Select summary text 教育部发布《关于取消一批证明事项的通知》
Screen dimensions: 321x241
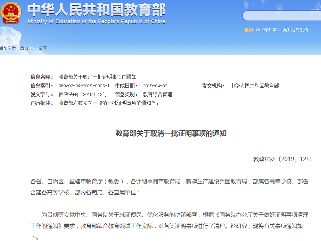[108, 103]
